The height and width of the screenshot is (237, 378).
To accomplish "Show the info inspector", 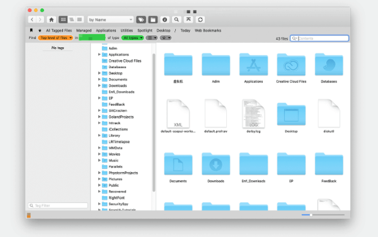I will coord(164,20).
